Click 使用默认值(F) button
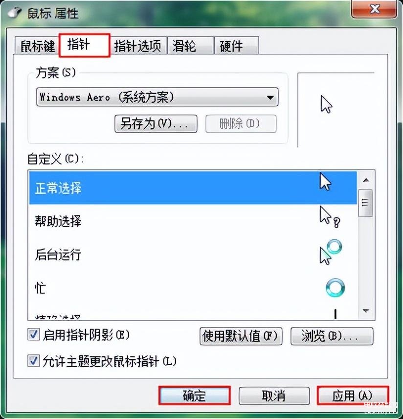The height and width of the screenshot is (419, 403). coord(241,336)
